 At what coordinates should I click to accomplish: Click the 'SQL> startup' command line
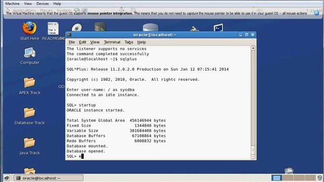tap(81, 105)
